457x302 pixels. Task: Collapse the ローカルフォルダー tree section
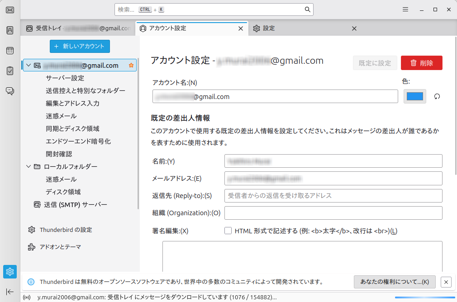tap(29, 167)
